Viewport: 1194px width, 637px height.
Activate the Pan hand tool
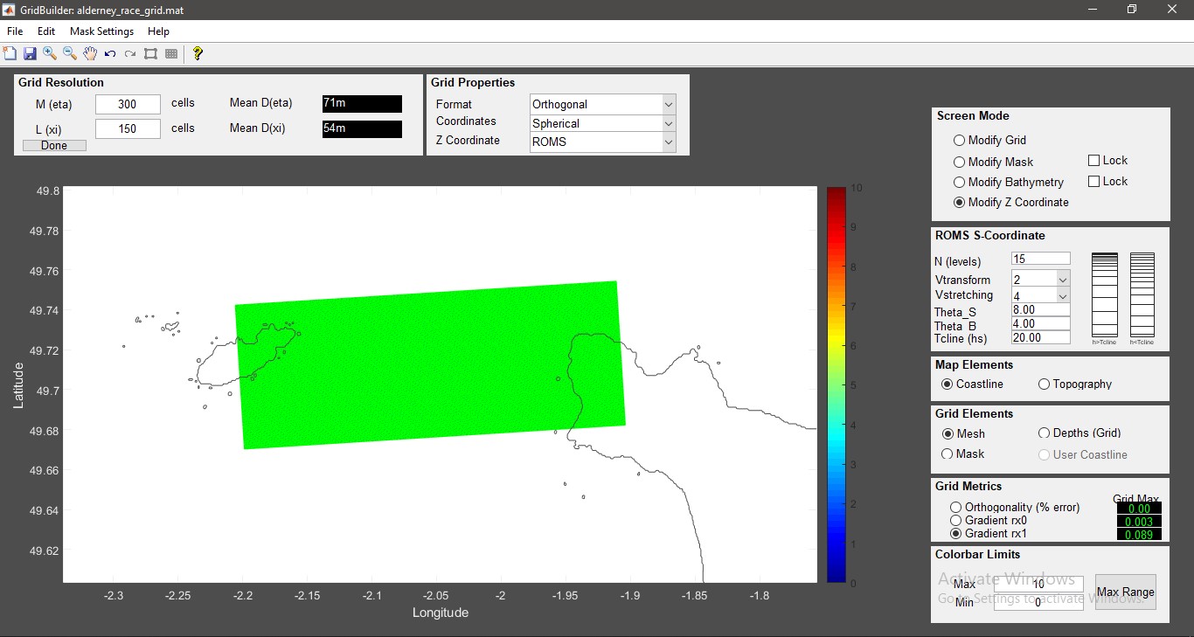(90, 54)
